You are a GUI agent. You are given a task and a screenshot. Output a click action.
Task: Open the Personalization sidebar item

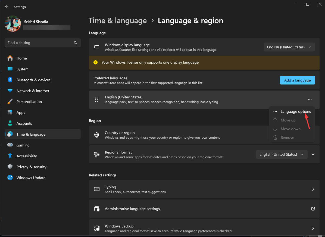29,102
